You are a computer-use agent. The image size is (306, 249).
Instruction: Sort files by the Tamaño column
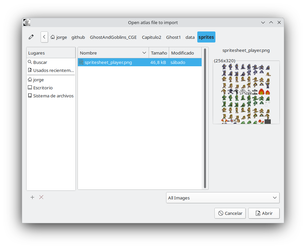(159, 53)
